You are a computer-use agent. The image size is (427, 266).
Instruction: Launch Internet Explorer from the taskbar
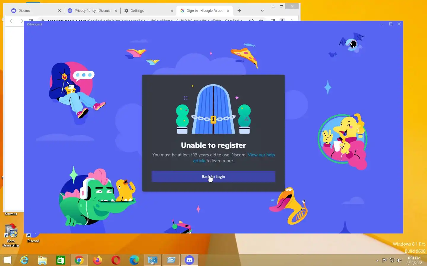click(x=24, y=260)
